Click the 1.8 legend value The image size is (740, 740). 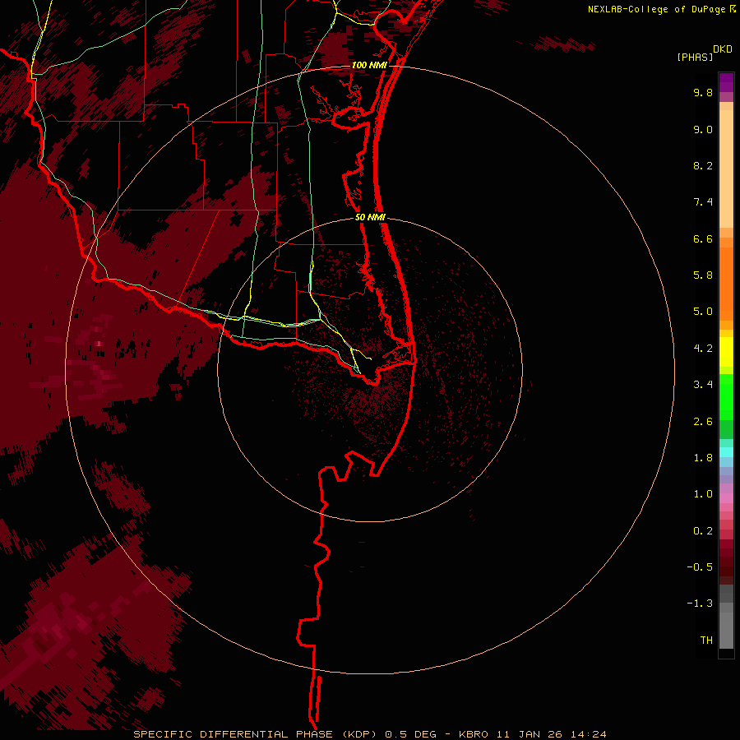click(x=703, y=458)
